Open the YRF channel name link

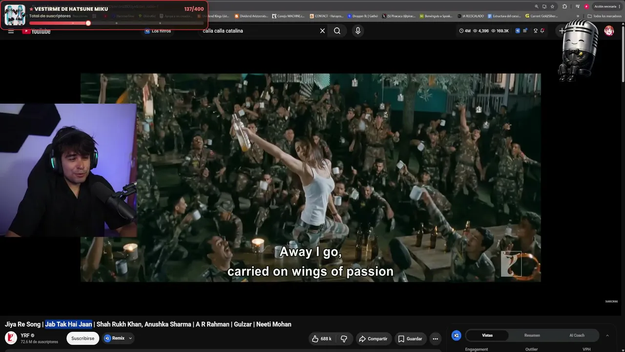click(x=25, y=335)
